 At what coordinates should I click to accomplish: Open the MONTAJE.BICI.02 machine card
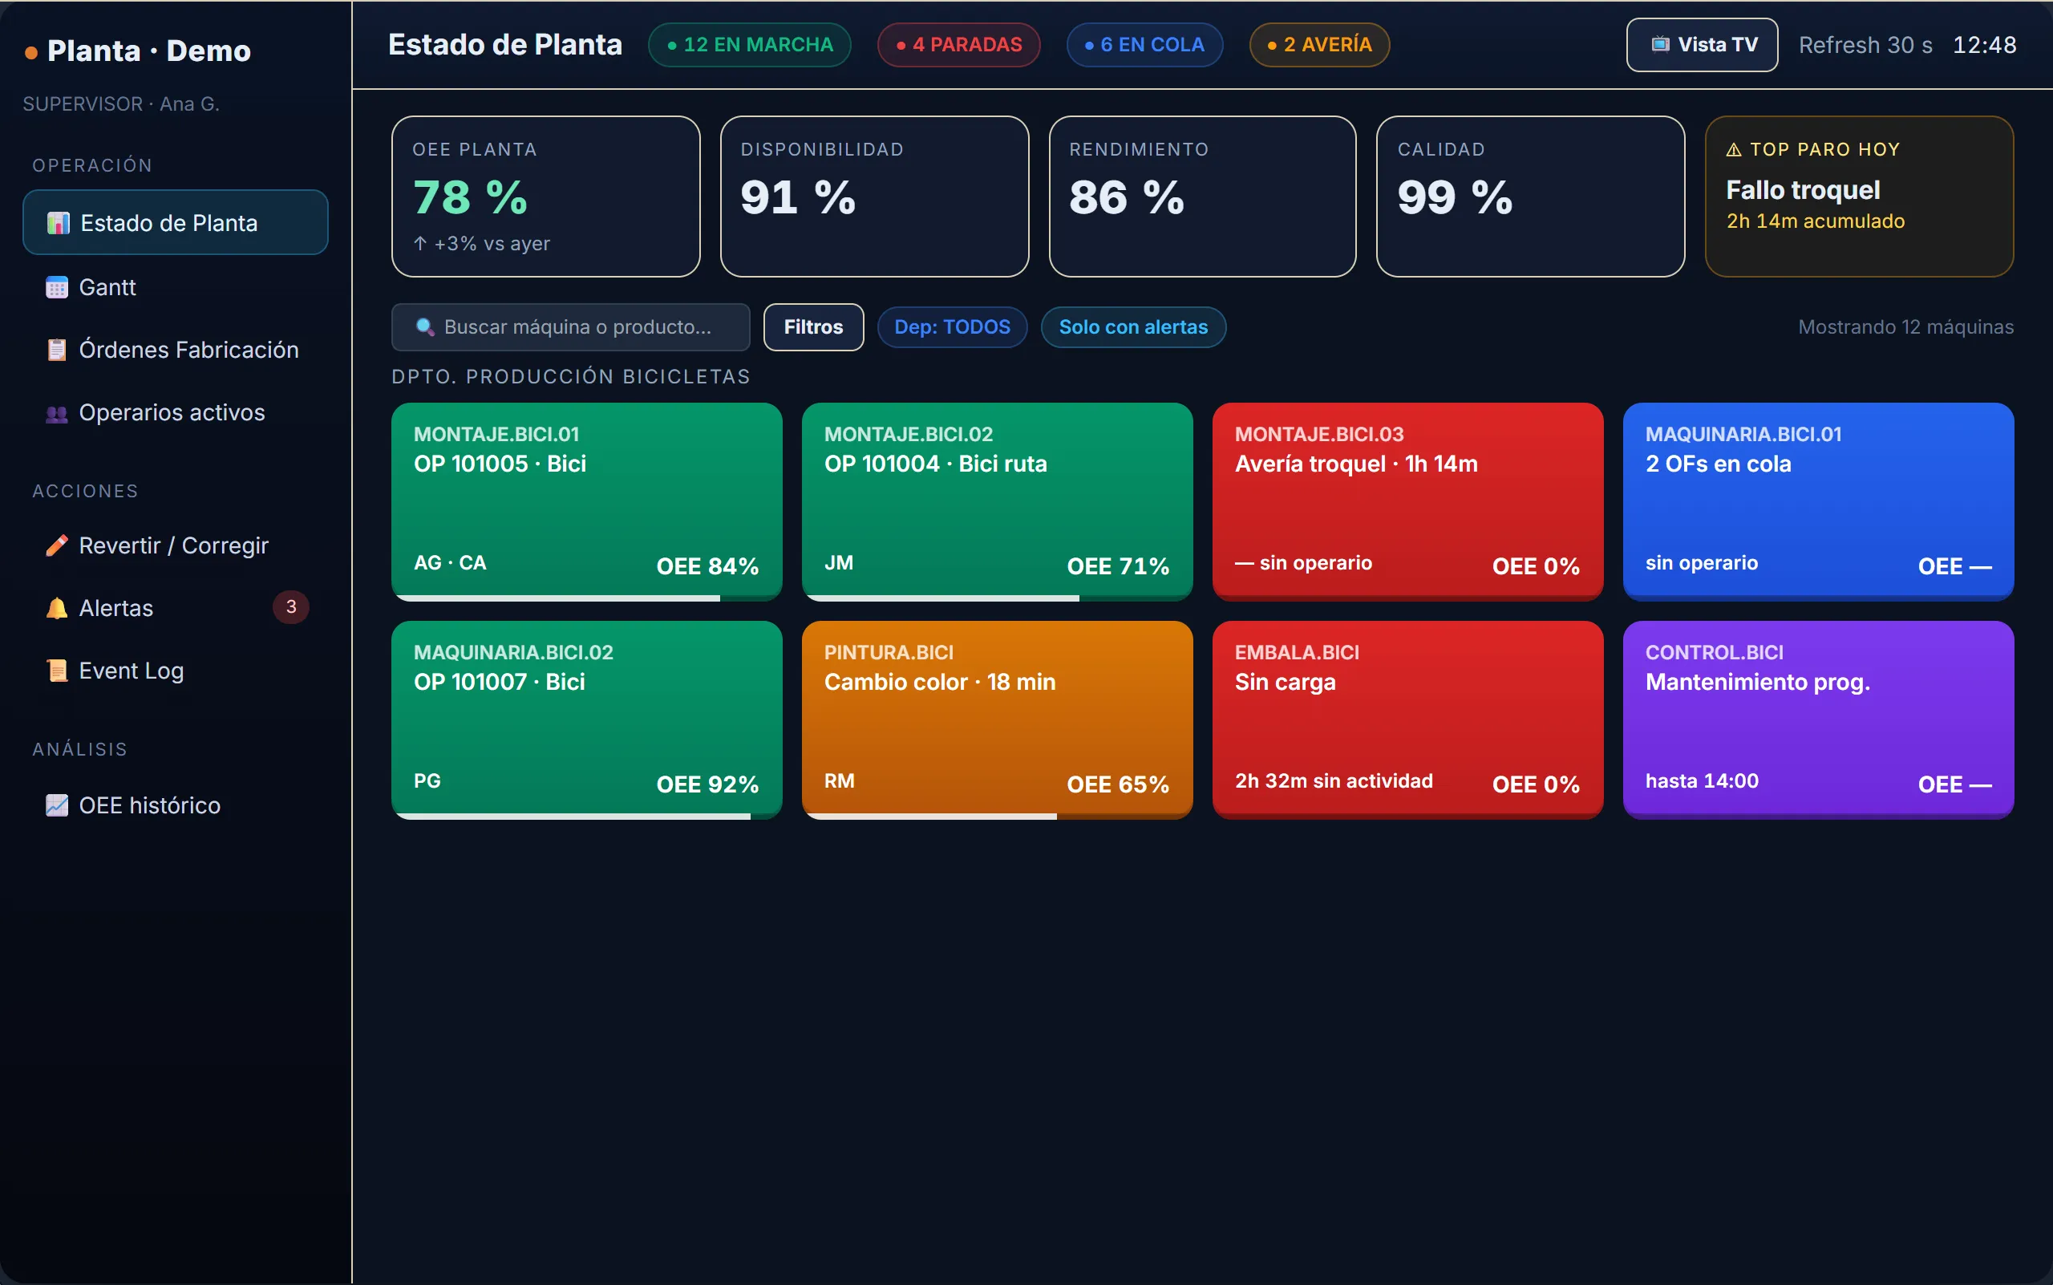pos(997,502)
